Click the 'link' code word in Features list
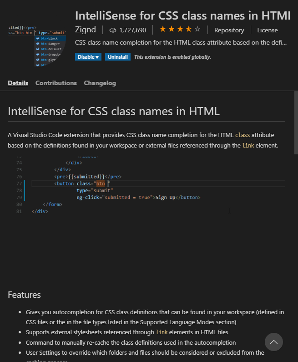 point(162,332)
